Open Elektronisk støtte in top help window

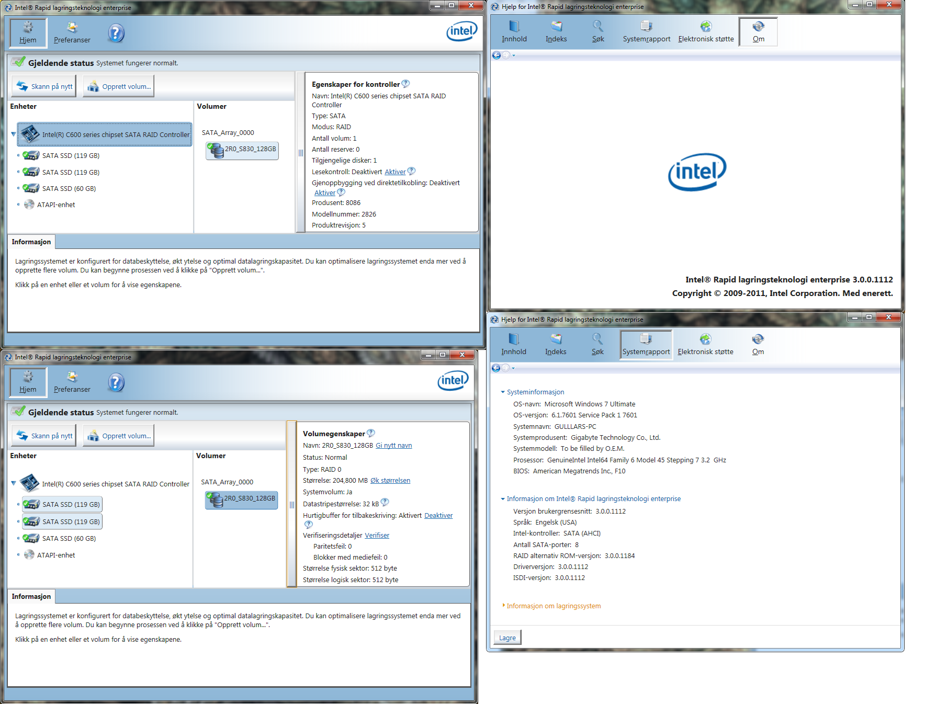(x=706, y=32)
